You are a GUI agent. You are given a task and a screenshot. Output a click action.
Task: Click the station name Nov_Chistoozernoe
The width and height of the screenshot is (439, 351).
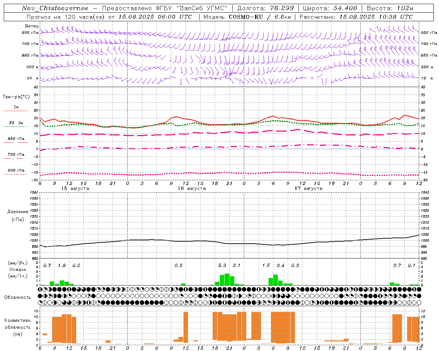point(55,8)
